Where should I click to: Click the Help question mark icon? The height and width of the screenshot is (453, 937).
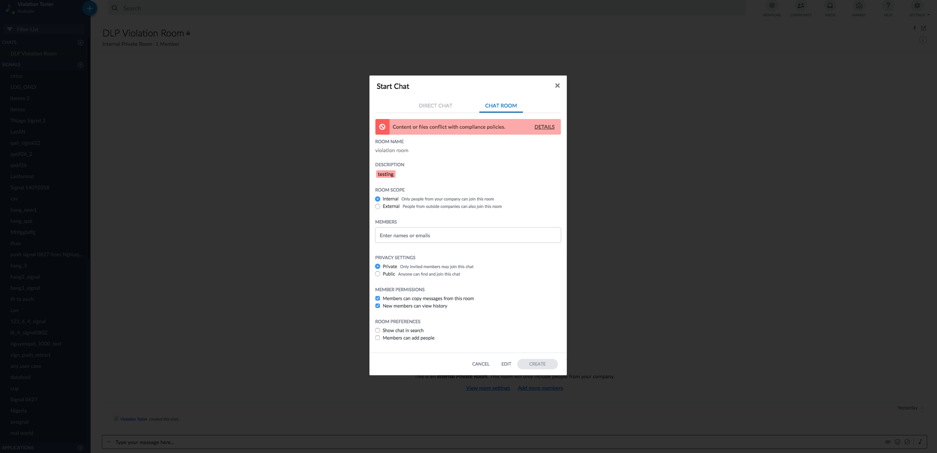888,6
